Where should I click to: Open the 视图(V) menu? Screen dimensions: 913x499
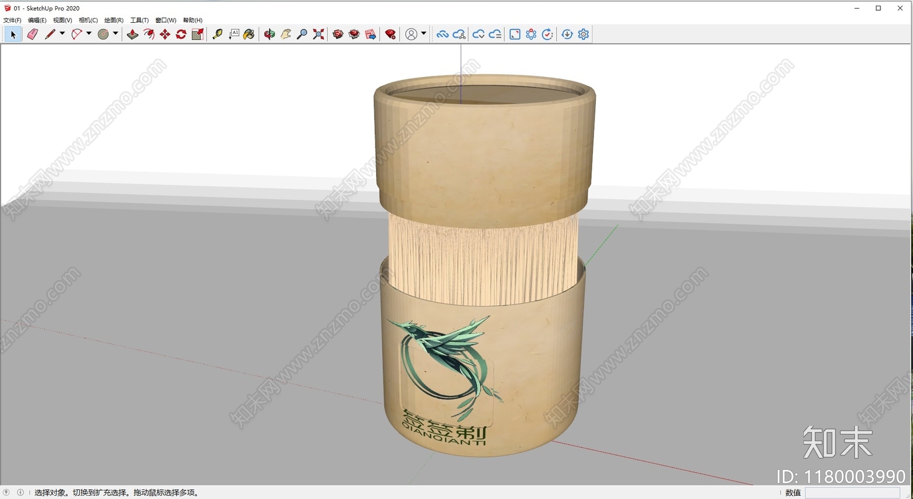tap(63, 20)
